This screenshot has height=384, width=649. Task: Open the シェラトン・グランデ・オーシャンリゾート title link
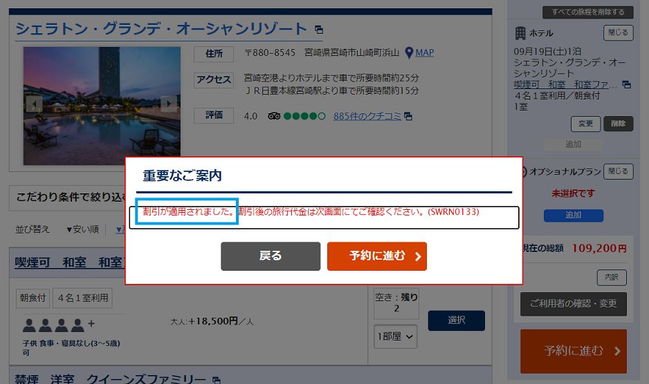click(161, 28)
